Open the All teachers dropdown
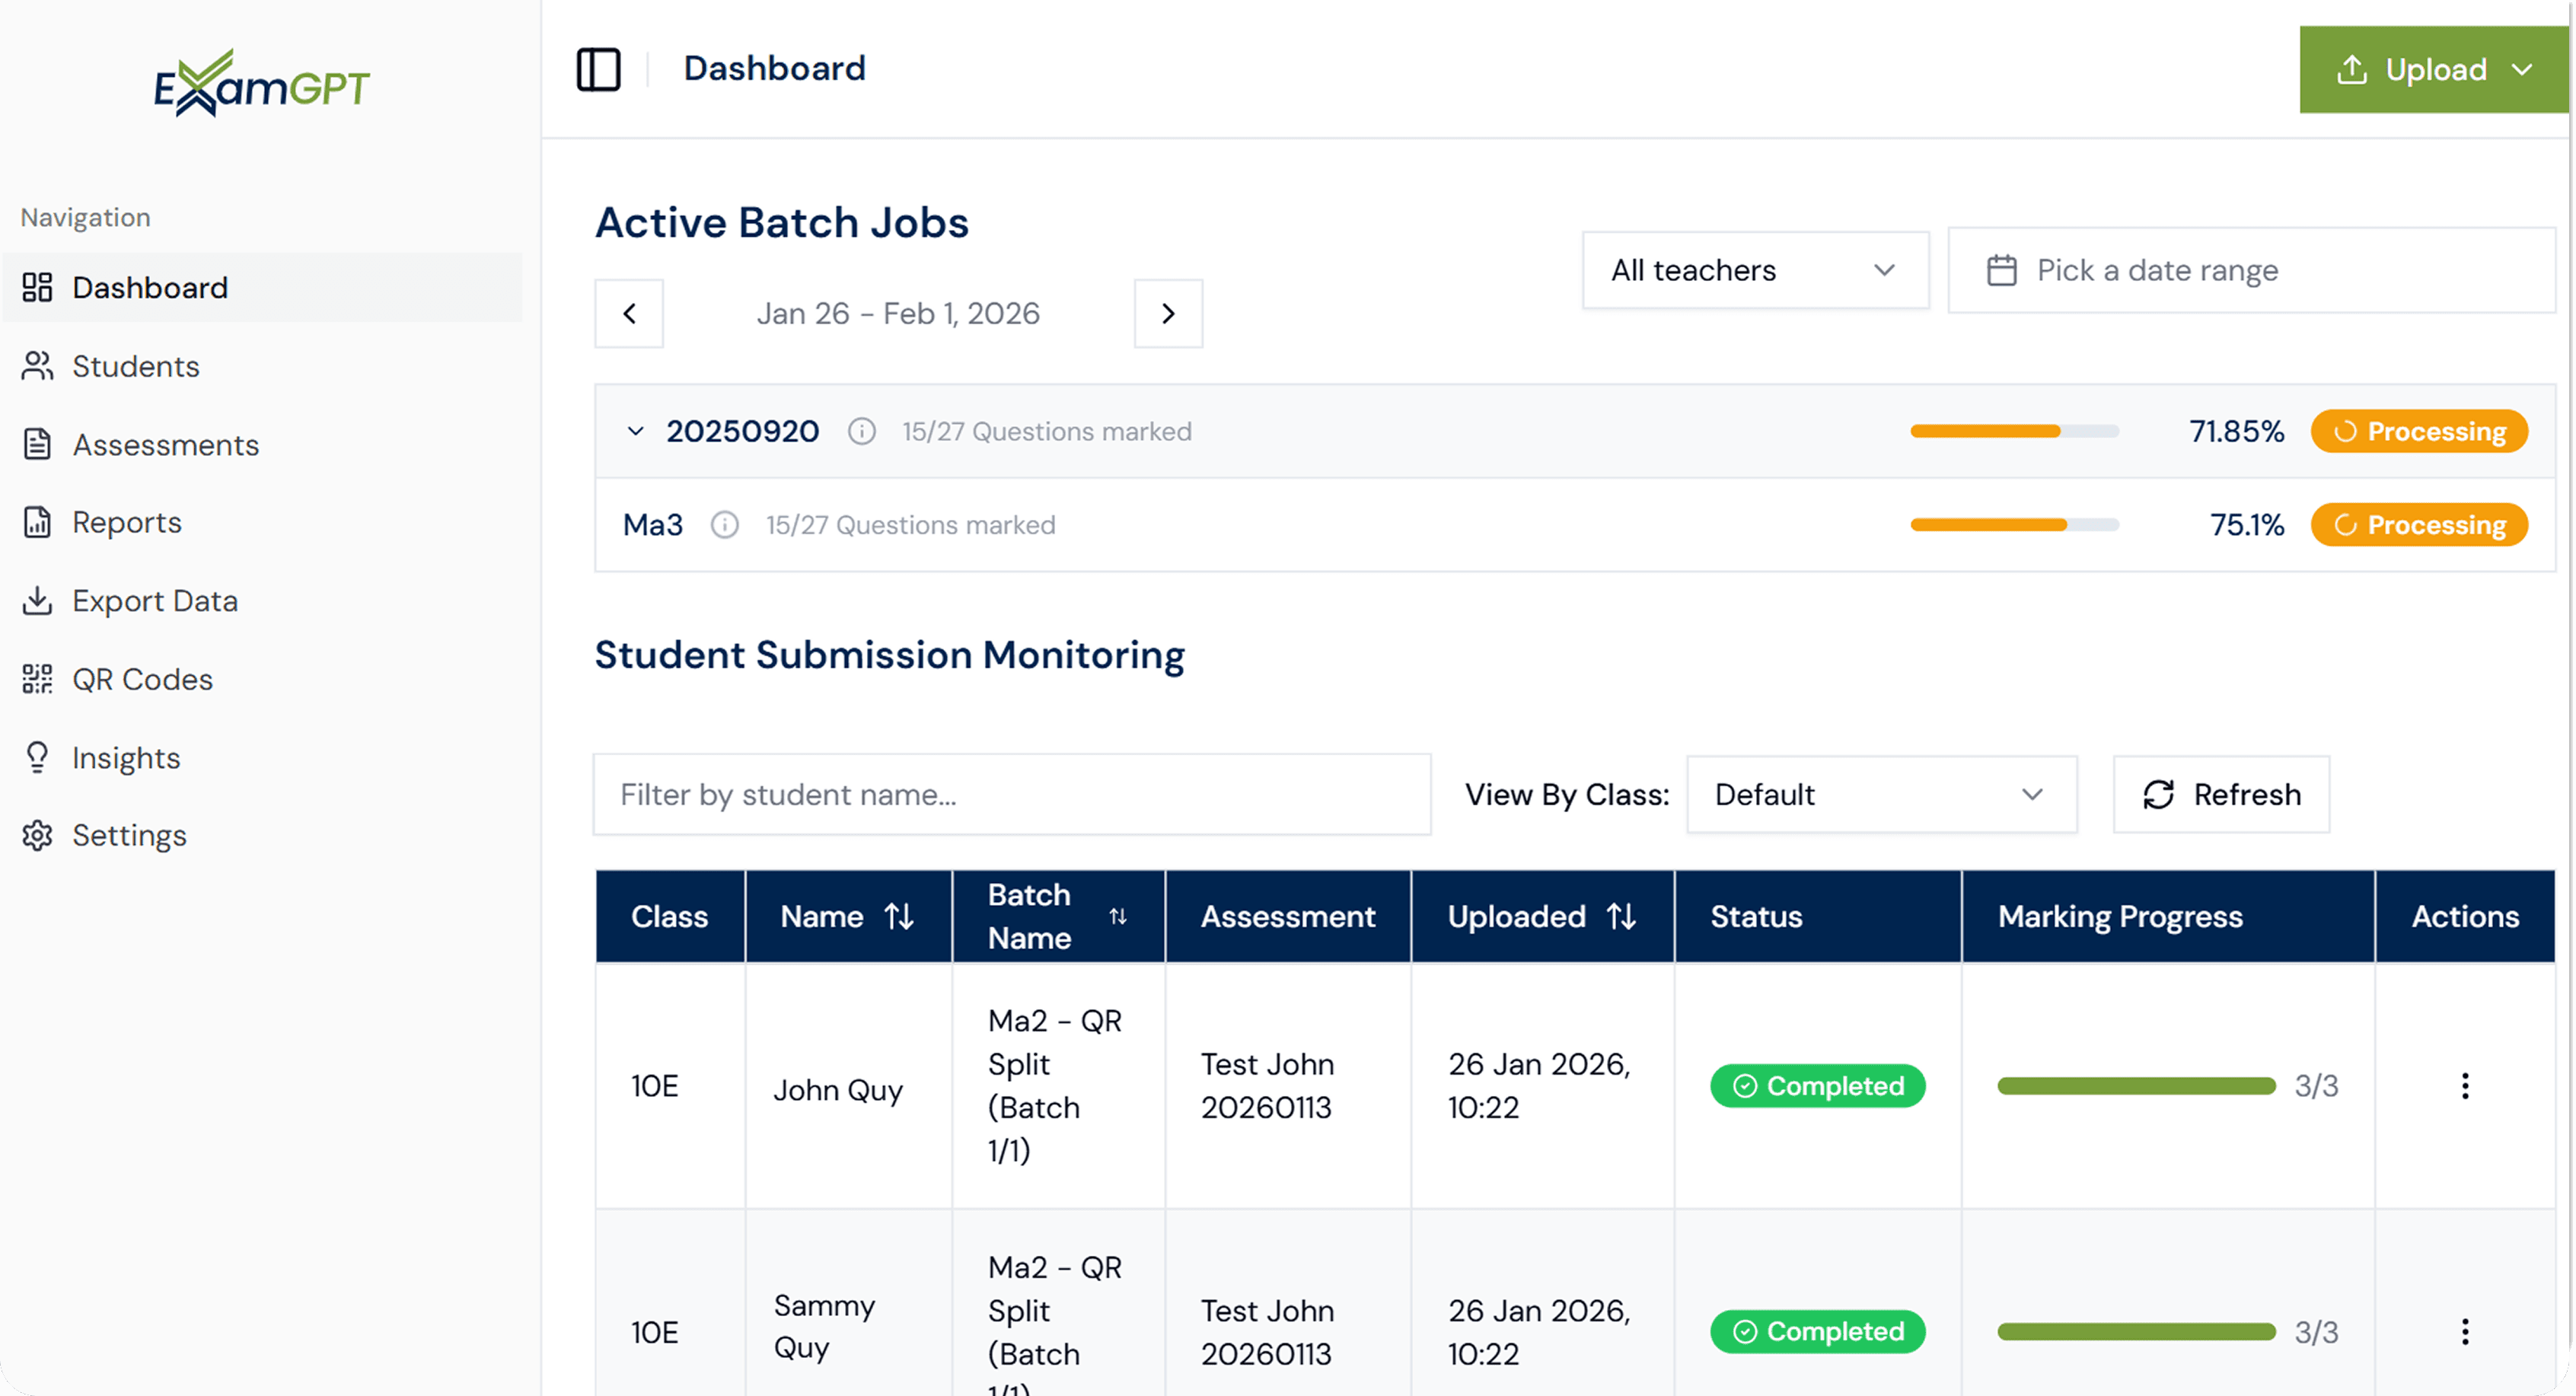 click(1755, 270)
